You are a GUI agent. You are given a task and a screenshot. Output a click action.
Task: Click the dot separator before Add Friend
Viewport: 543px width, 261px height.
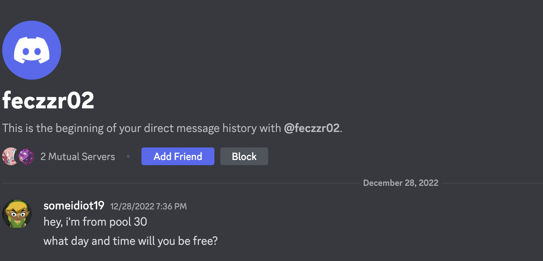pyautogui.click(x=128, y=156)
